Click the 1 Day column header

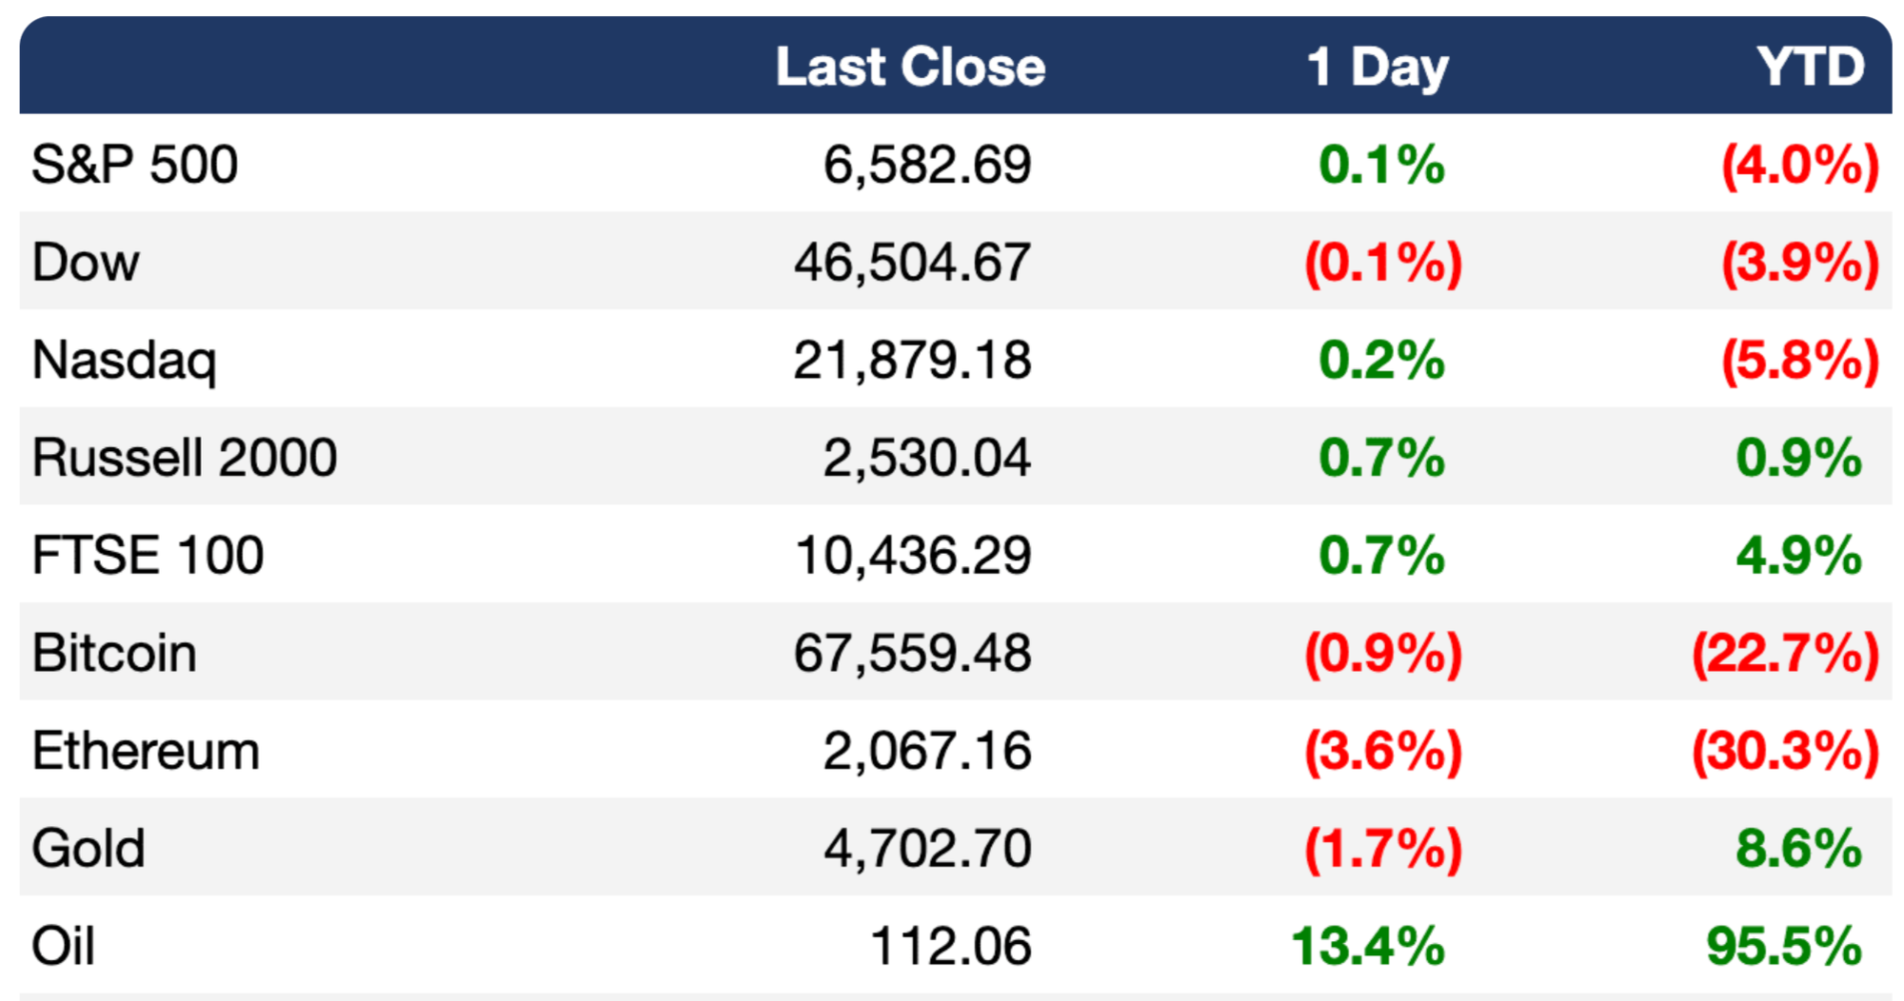click(x=1377, y=69)
